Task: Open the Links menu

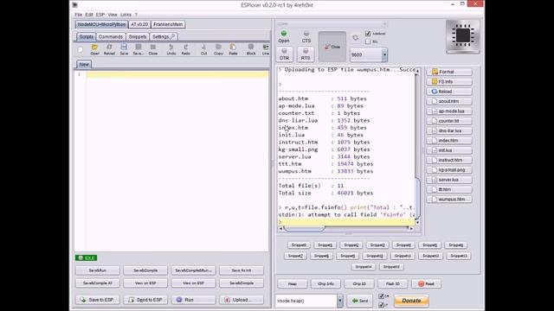Action: pyautogui.click(x=126, y=15)
